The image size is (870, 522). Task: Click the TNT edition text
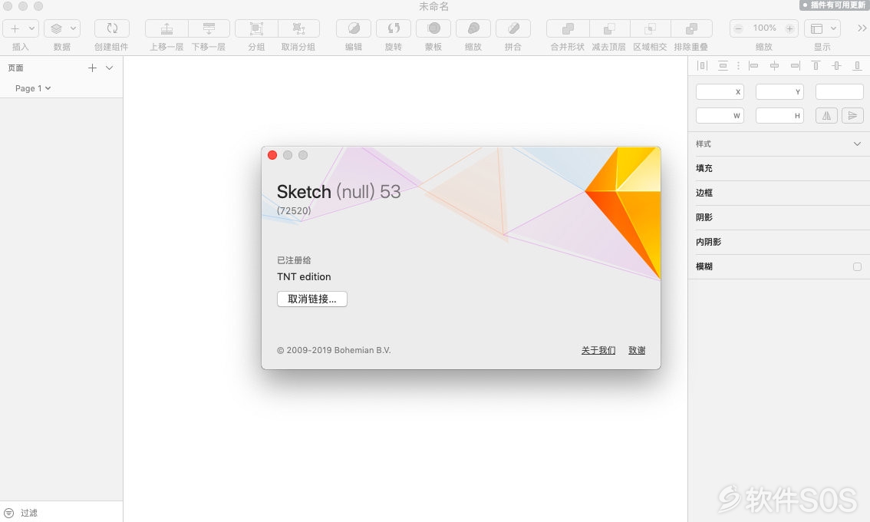pyautogui.click(x=304, y=276)
